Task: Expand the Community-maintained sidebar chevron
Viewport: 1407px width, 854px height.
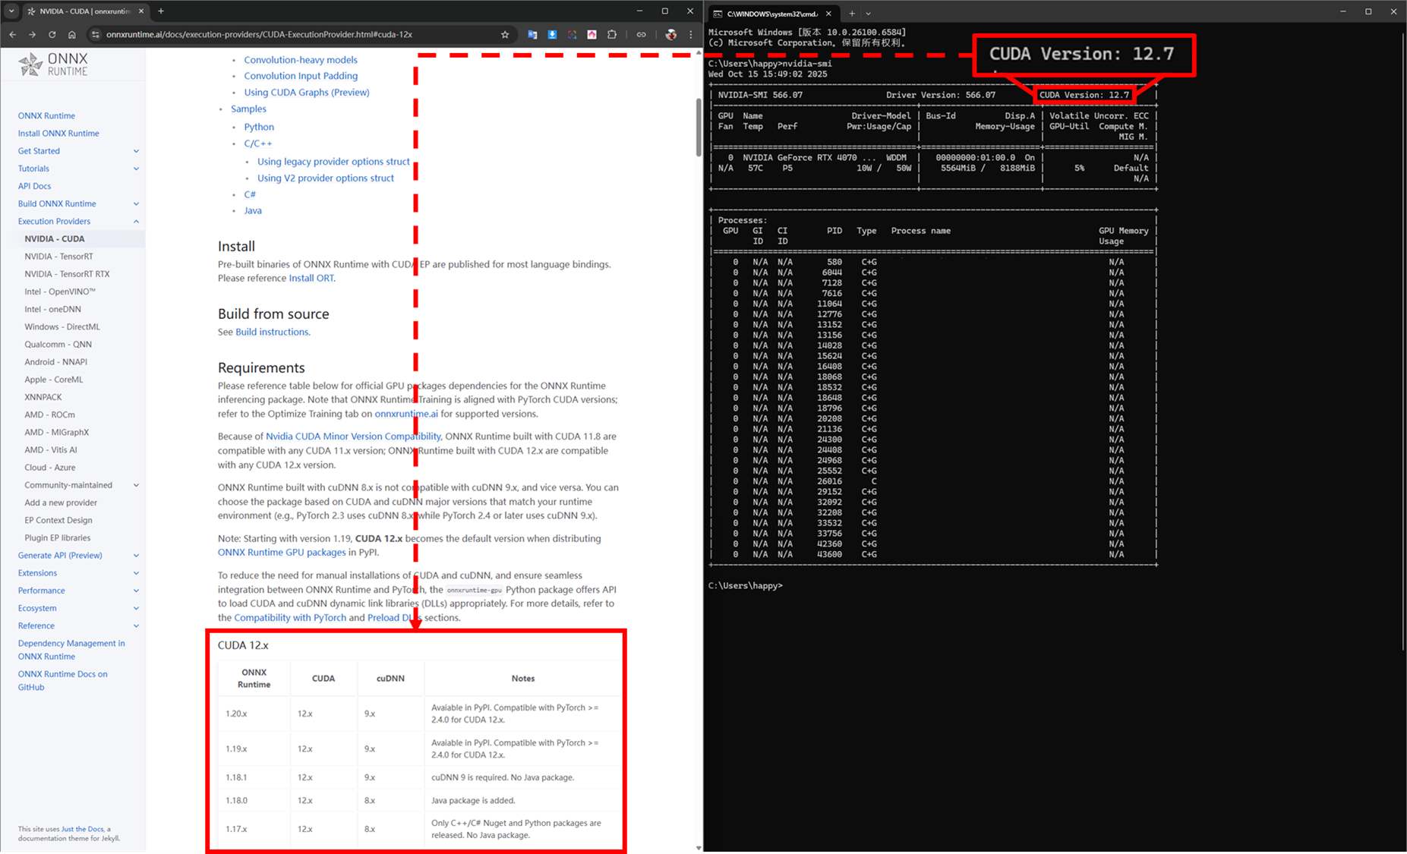Action: (136, 485)
